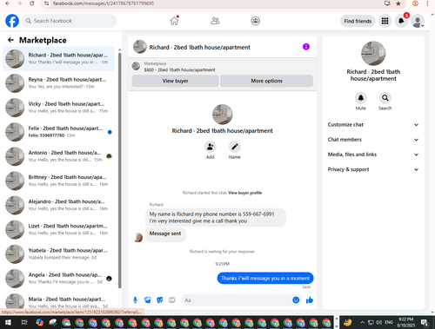Open the Vicky conversation
435x329 pixels.
pyautogui.click(x=58, y=108)
